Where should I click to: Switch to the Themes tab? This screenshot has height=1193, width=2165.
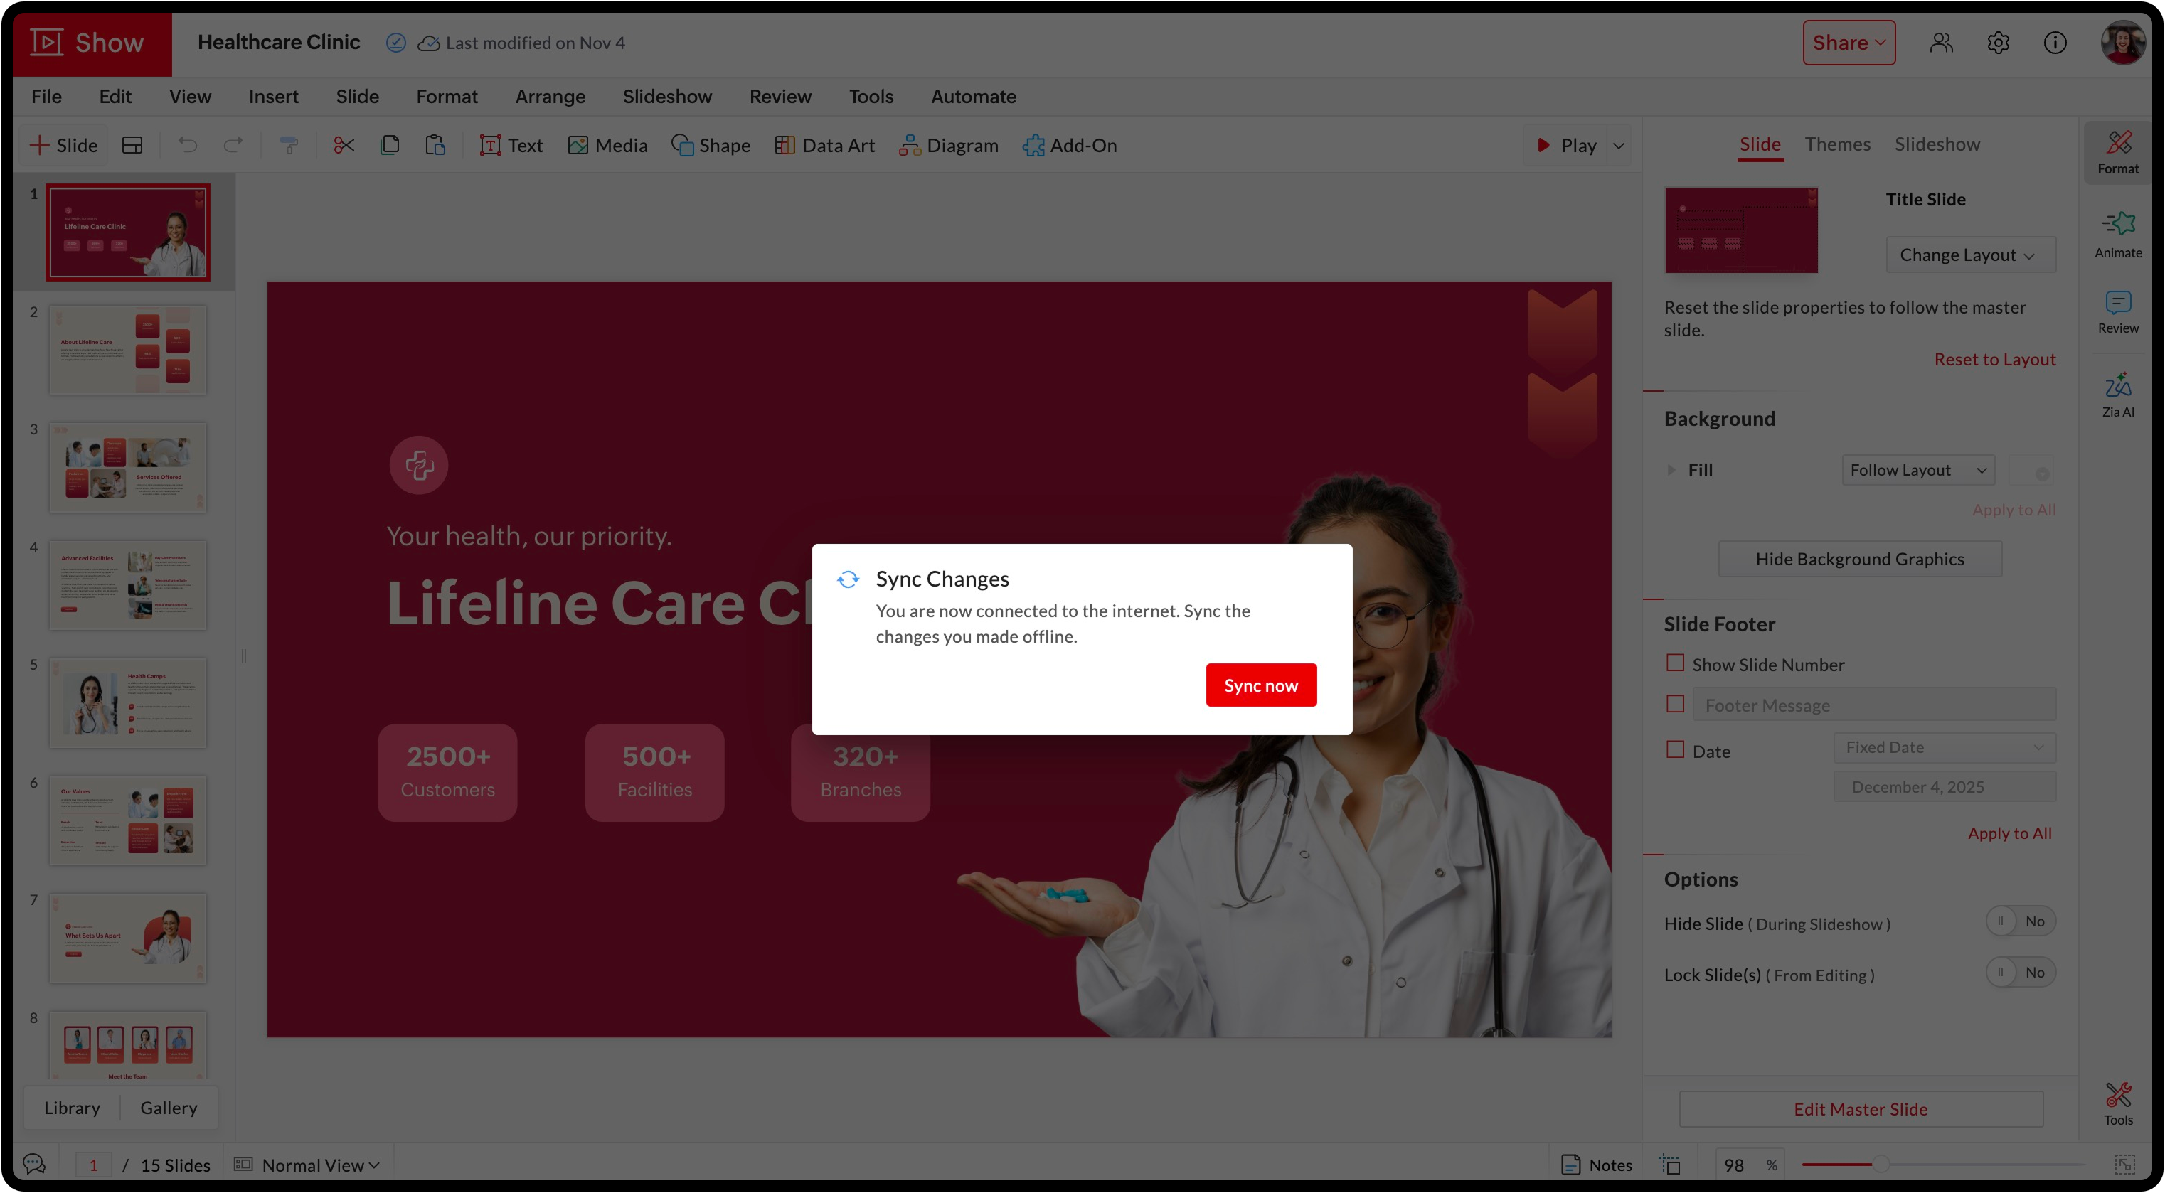(x=1837, y=144)
